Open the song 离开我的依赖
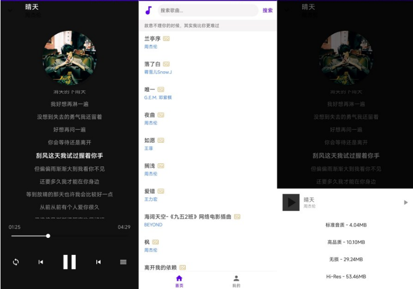 [160, 268]
